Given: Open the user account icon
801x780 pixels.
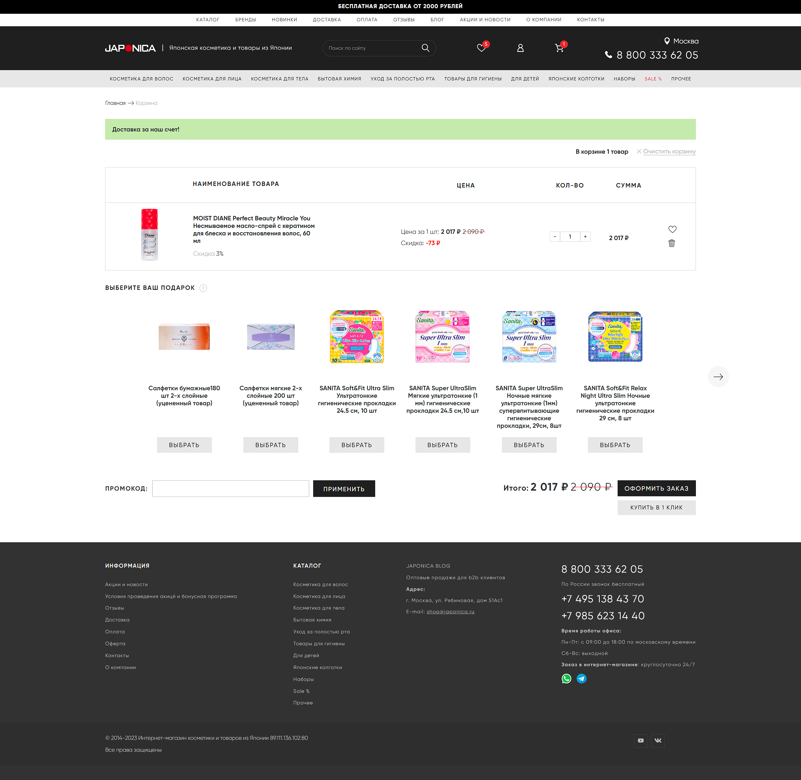Looking at the screenshot, I should click(x=520, y=48).
